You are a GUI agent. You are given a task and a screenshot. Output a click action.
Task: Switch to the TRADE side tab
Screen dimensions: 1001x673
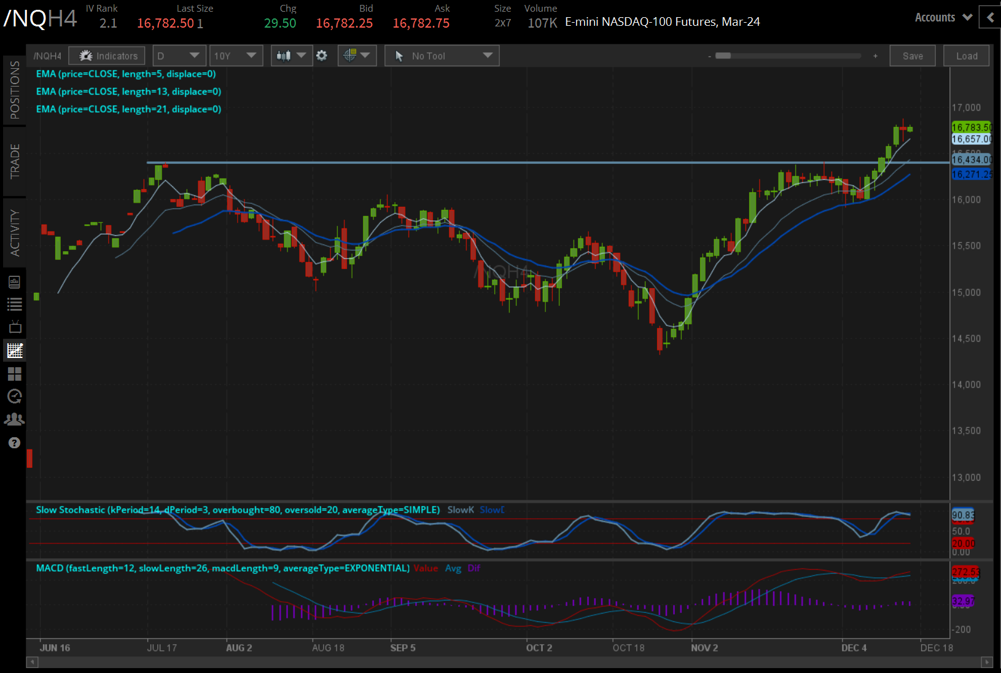pyautogui.click(x=15, y=161)
